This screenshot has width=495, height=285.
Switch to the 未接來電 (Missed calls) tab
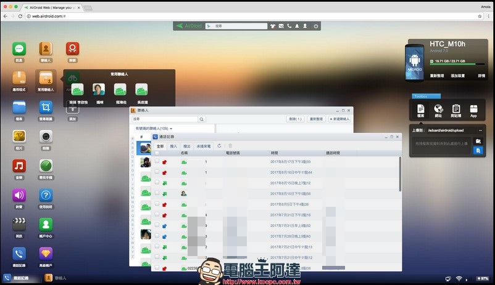point(203,146)
